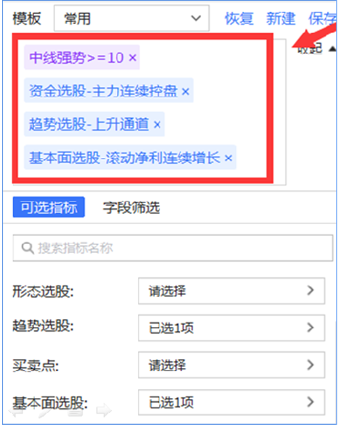Screen dimensions: 338x426
Task: Click the faint back arrow icon
Action: (x=16, y=411)
